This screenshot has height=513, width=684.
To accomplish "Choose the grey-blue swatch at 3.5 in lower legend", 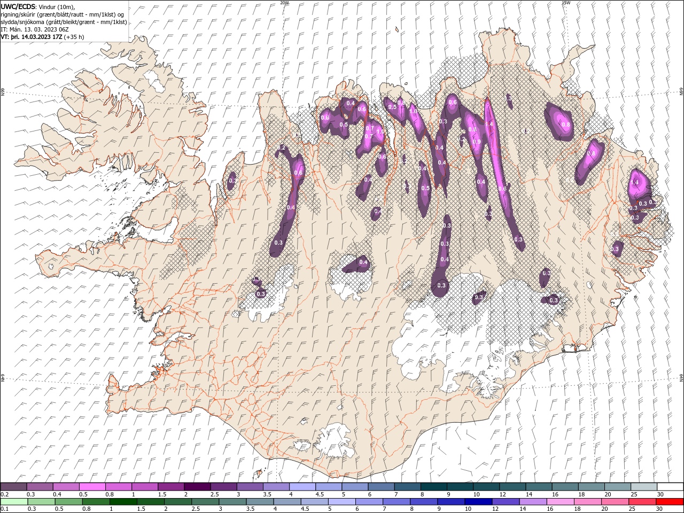I will click(260, 502).
